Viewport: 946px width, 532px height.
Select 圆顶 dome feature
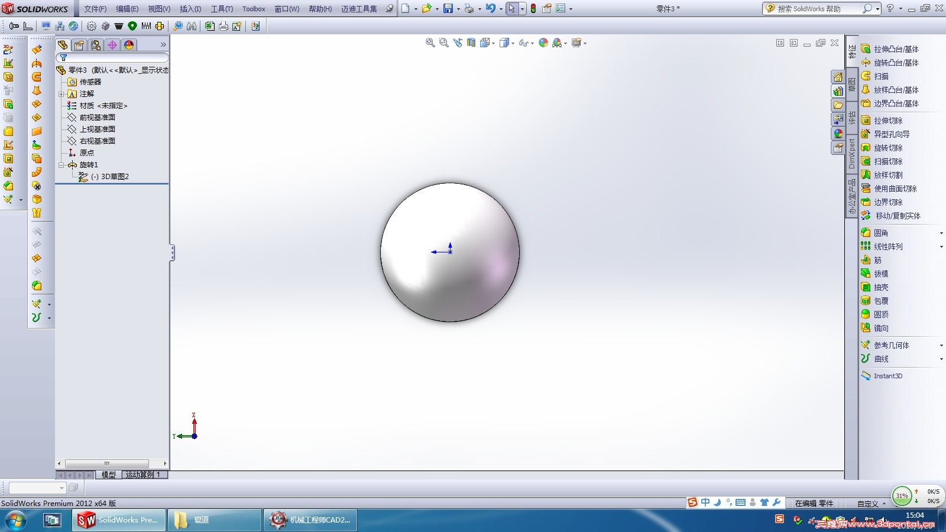(x=875, y=314)
